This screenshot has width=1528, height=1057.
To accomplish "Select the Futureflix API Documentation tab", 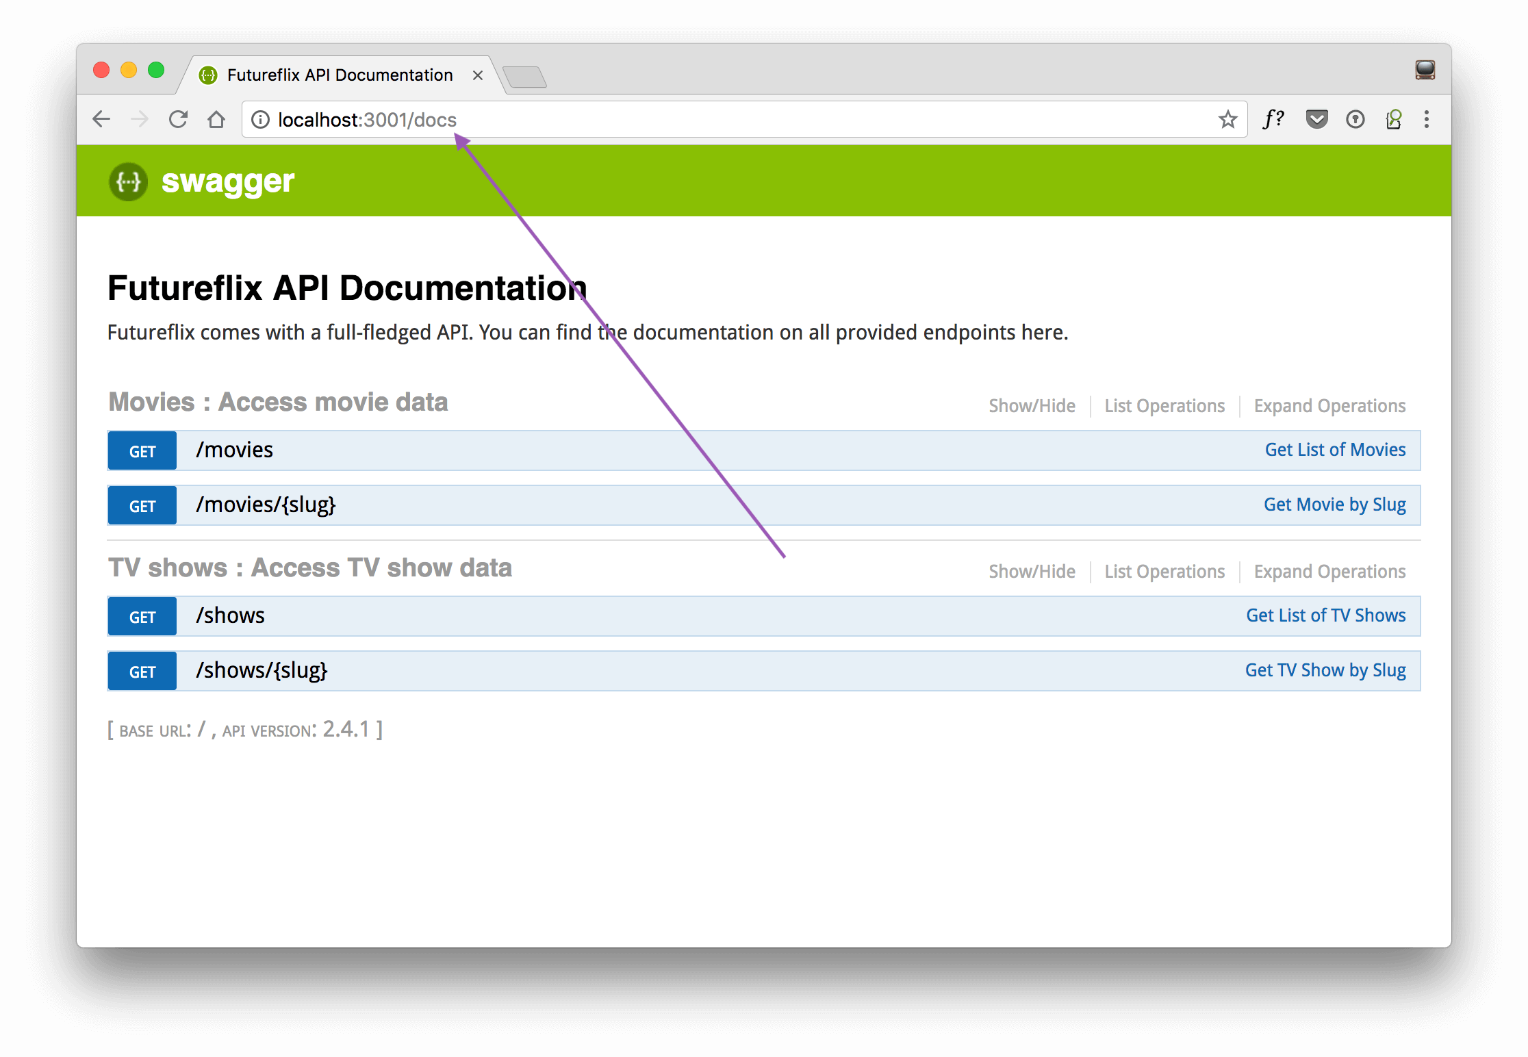I will click(x=339, y=75).
